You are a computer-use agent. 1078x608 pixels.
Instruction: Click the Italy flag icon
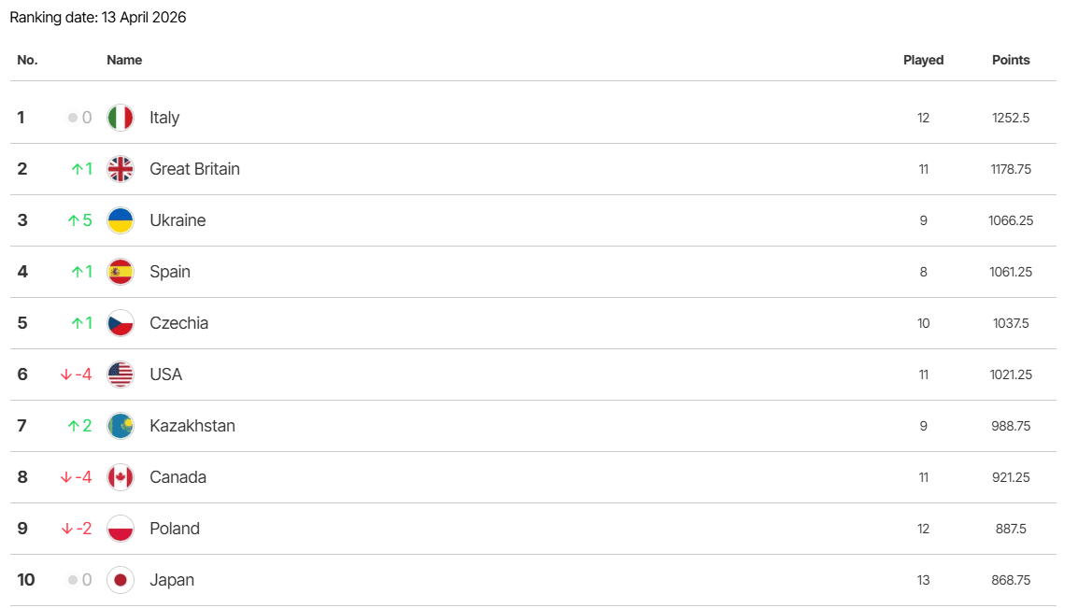121,118
